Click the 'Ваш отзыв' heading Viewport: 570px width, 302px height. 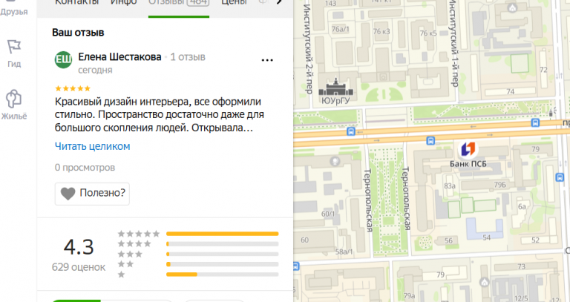(78, 33)
